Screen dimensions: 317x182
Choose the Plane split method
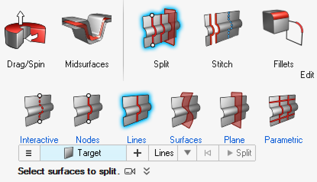(x=235, y=110)
